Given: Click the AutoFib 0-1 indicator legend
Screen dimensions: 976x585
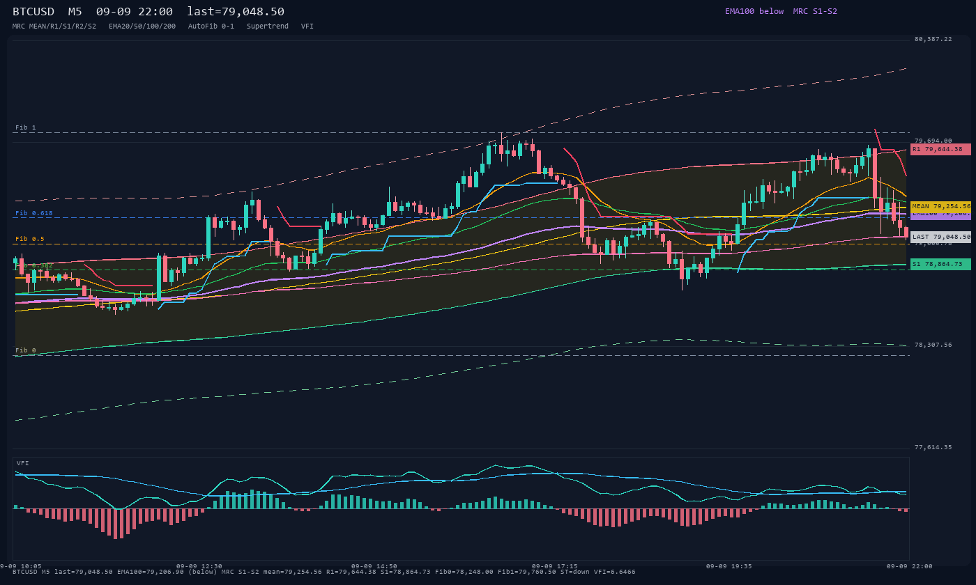Looking at the screenshot, I should (x=211, y=26).
